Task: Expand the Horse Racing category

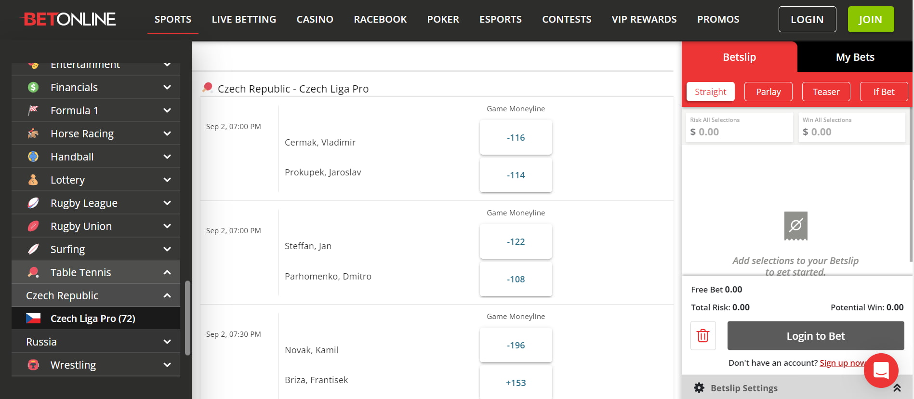Action: 167,133
